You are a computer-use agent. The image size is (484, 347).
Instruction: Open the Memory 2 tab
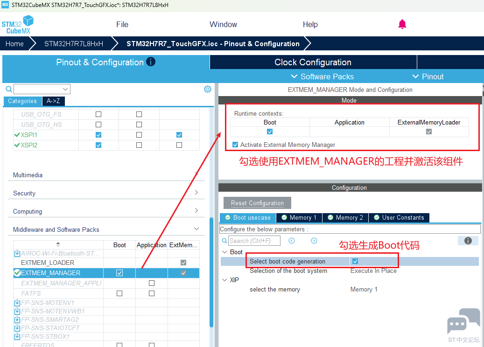click(x=345, y=217)
